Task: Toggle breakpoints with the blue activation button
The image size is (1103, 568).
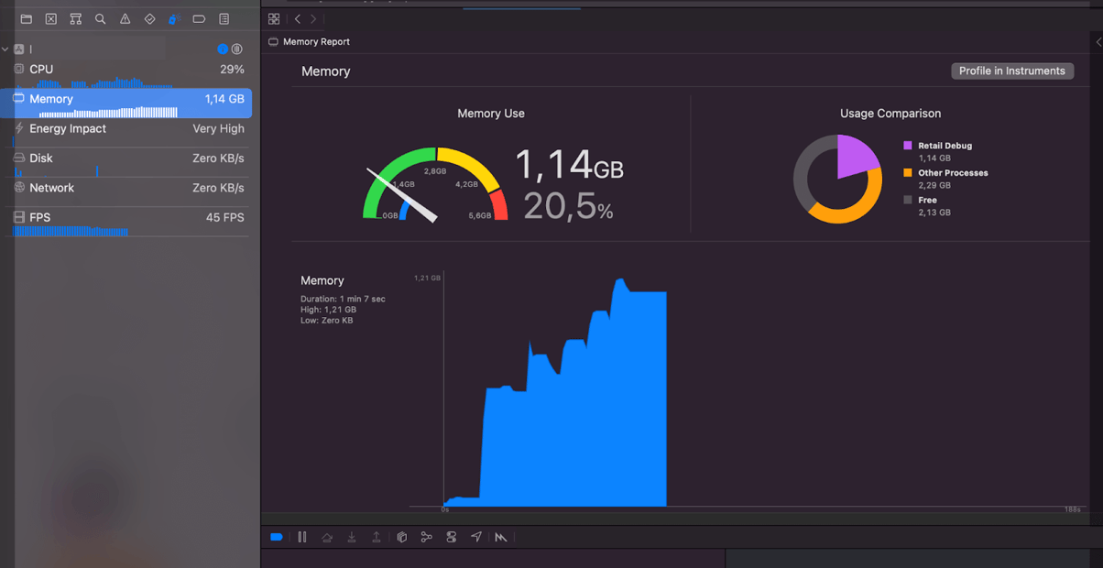Action: (x=277, y=537)
